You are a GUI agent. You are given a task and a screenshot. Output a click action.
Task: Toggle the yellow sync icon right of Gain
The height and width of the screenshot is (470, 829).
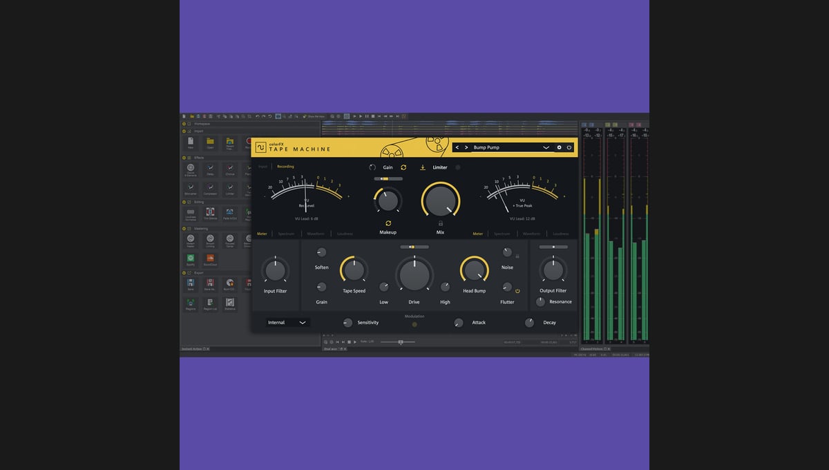[403, 167]
